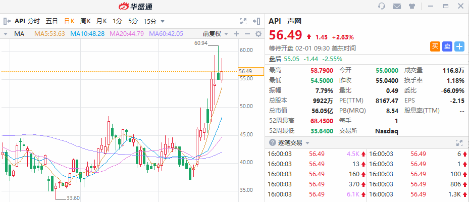469x202 pixels.
Task: Expand chart to fullscreen
Action: [243, 21]
